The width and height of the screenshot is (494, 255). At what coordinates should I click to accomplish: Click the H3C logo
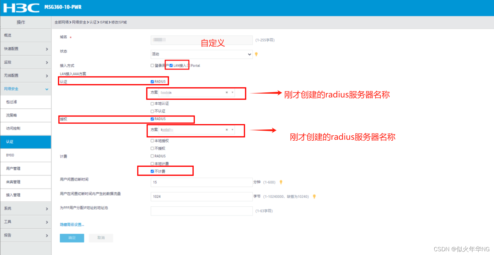point(21,8)
